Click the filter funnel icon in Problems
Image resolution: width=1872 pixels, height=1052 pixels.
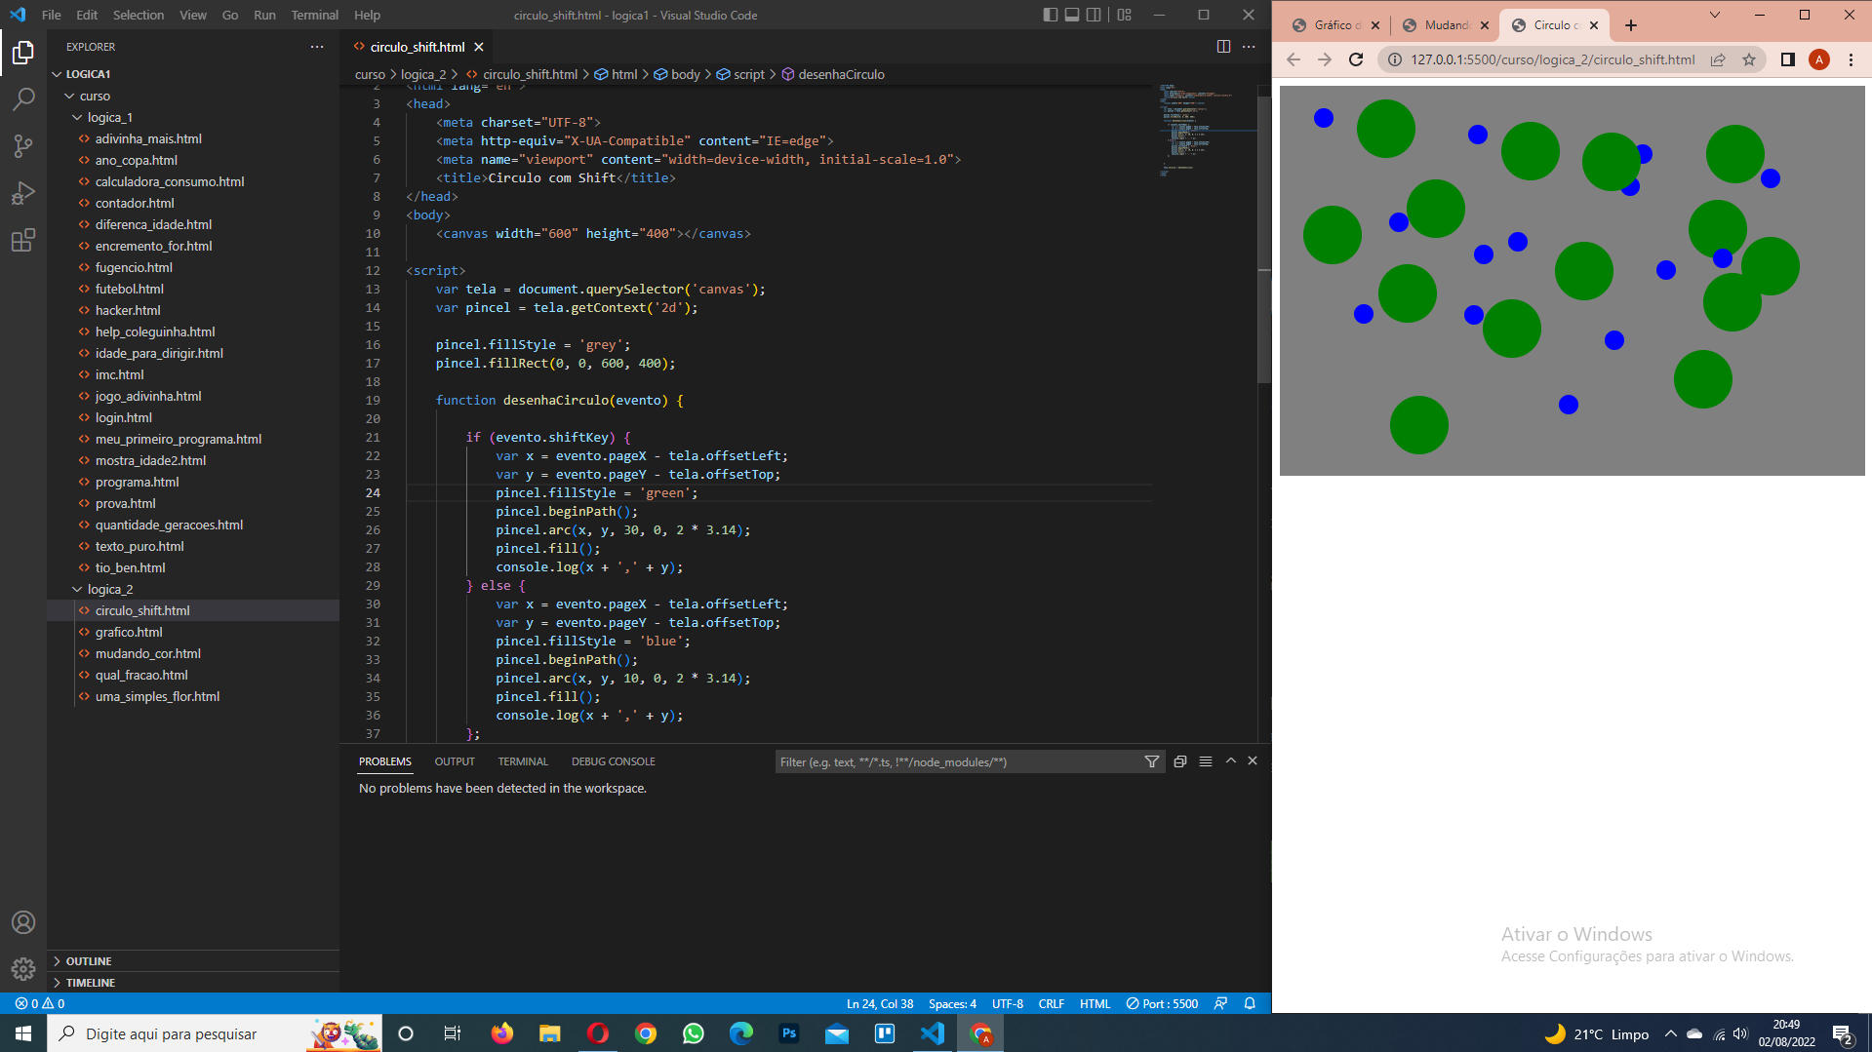pyautogui.click(x=1152, y=761)
